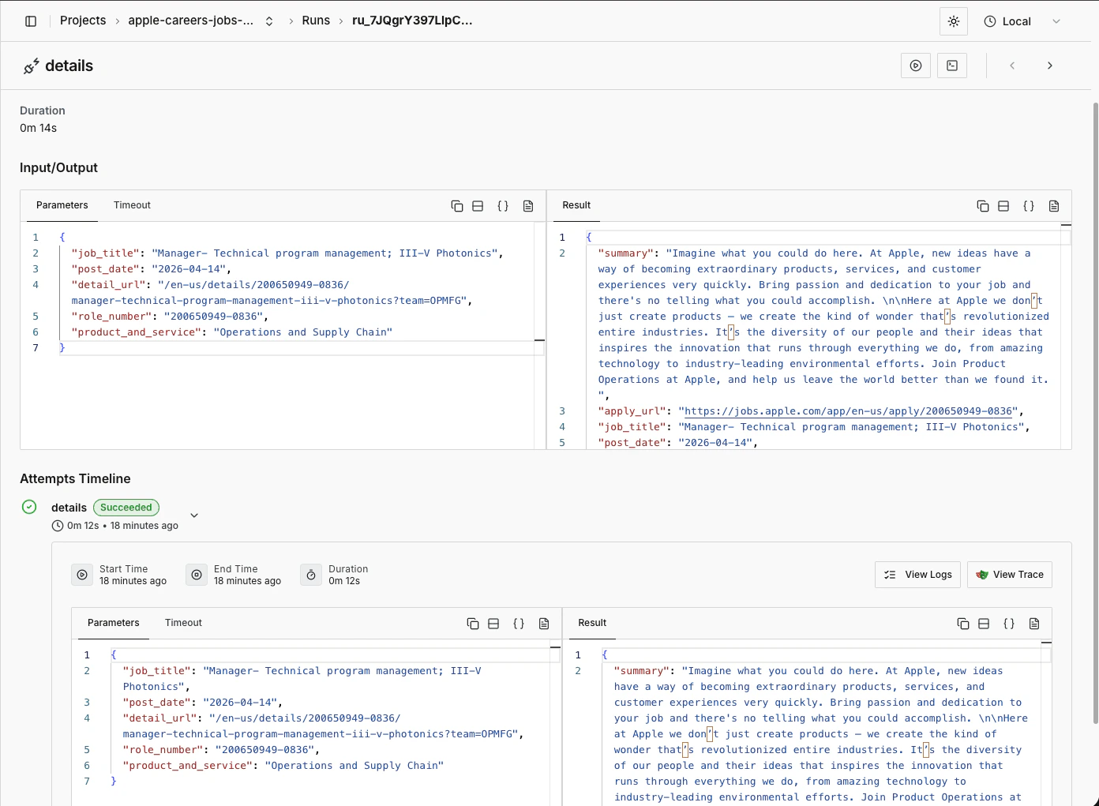The image size is (1099, 806).
Task: Click the split-rows icon in Input/Output Result toolbar
Action: [1003, 206]
